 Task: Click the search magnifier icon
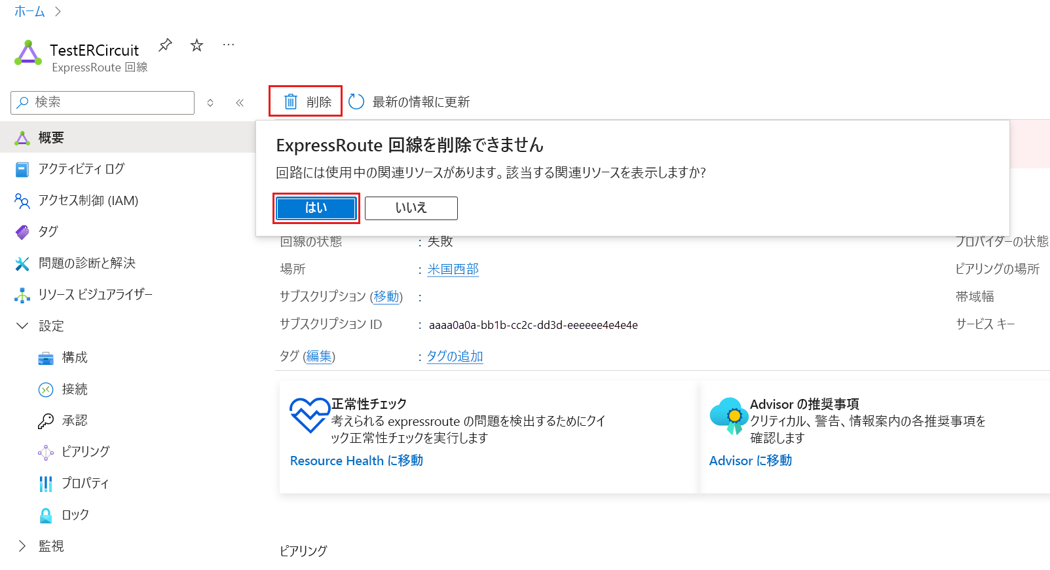coord(23,102)
